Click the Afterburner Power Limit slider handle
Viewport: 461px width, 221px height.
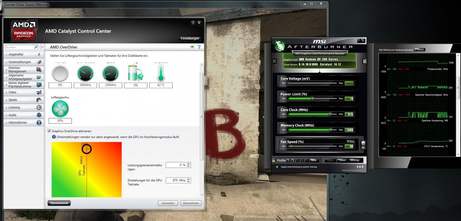tap(313, 99)
